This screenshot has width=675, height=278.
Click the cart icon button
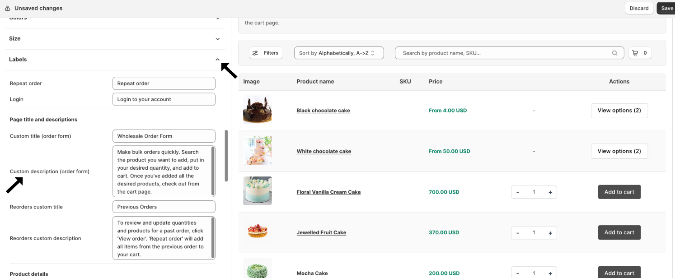(640, 53)
